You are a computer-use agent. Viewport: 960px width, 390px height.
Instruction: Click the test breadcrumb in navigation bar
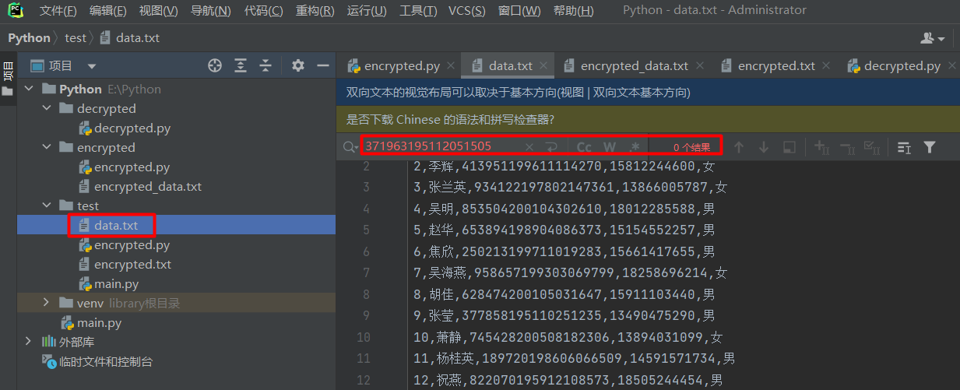coord(76,38)
